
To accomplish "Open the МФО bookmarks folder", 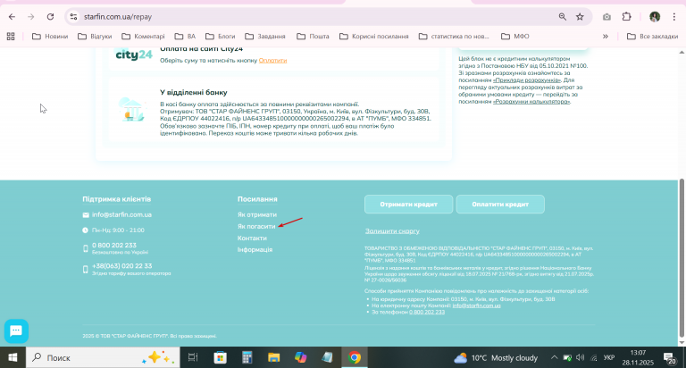I will click(514, 37).
